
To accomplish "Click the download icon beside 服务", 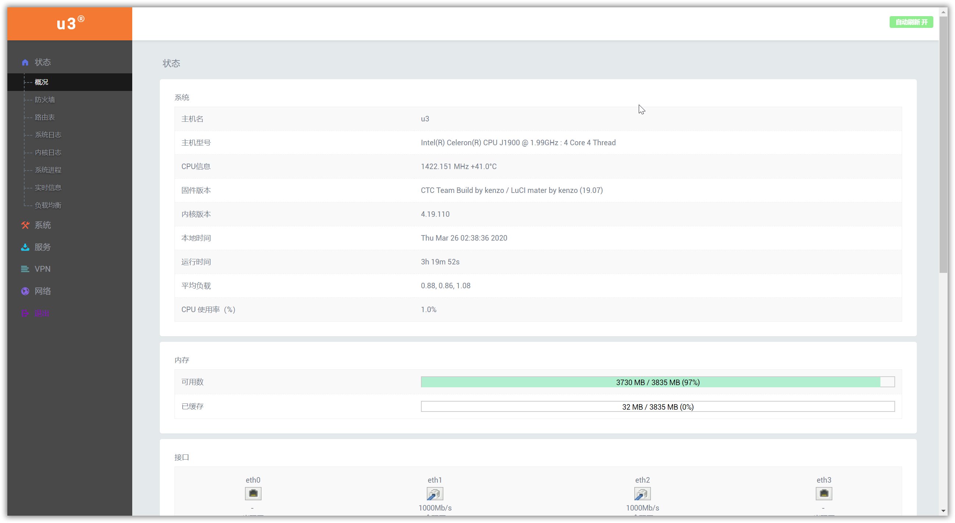I will point(25,247).
